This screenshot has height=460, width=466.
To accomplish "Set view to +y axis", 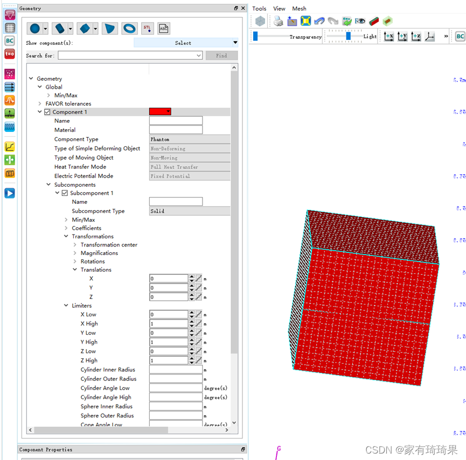I will (x=402, y=37).
